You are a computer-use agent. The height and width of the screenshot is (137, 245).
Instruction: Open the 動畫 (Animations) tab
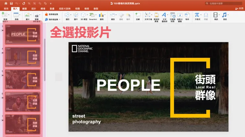click(52, 9)
